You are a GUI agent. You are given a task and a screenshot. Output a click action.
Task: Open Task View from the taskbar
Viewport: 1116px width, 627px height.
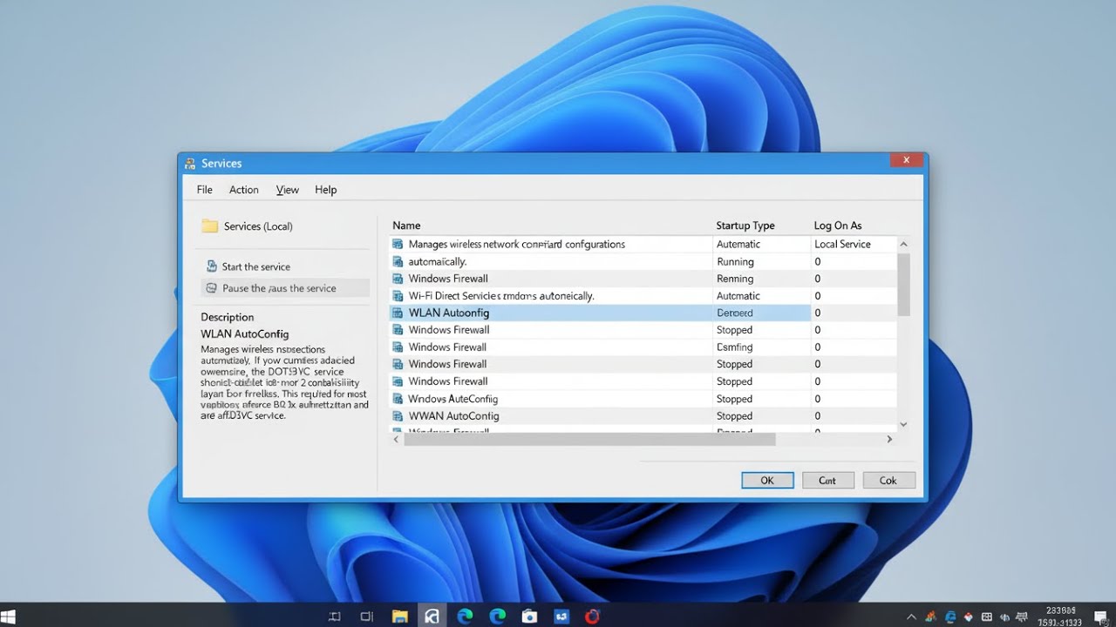pos(367,617)
